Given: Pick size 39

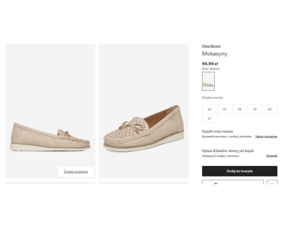Looking at the screenshot, I should (x=255, y=109).
